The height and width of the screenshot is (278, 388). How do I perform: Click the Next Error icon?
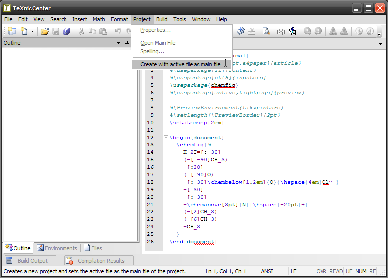coord(307,31)
